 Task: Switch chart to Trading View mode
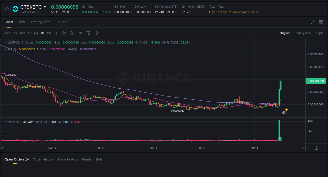tap(303, 33)
